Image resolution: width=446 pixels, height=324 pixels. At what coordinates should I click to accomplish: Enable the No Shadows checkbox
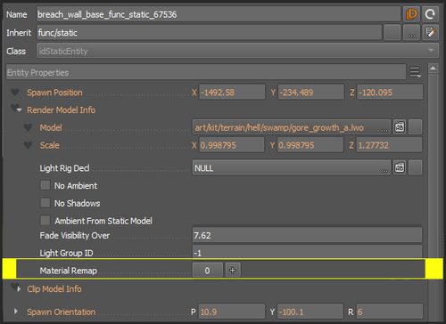click(45, 203)
